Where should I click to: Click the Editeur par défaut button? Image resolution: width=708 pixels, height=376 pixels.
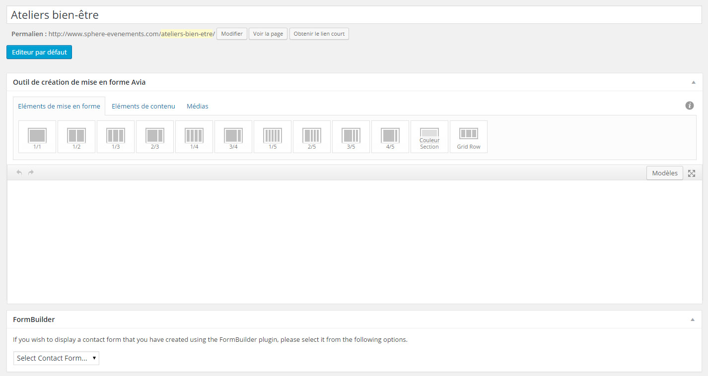(x=39, y=52)
